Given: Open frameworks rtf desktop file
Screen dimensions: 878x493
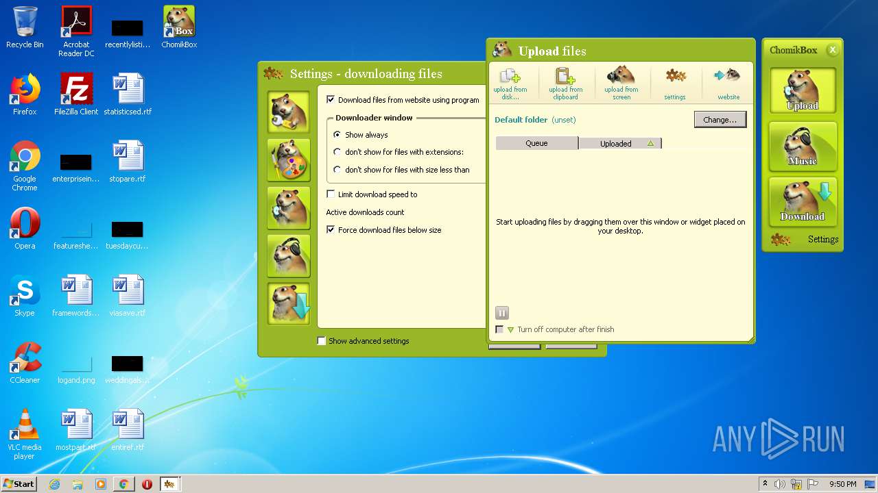Looking at the screenshot, I should [x=76, y=296].
